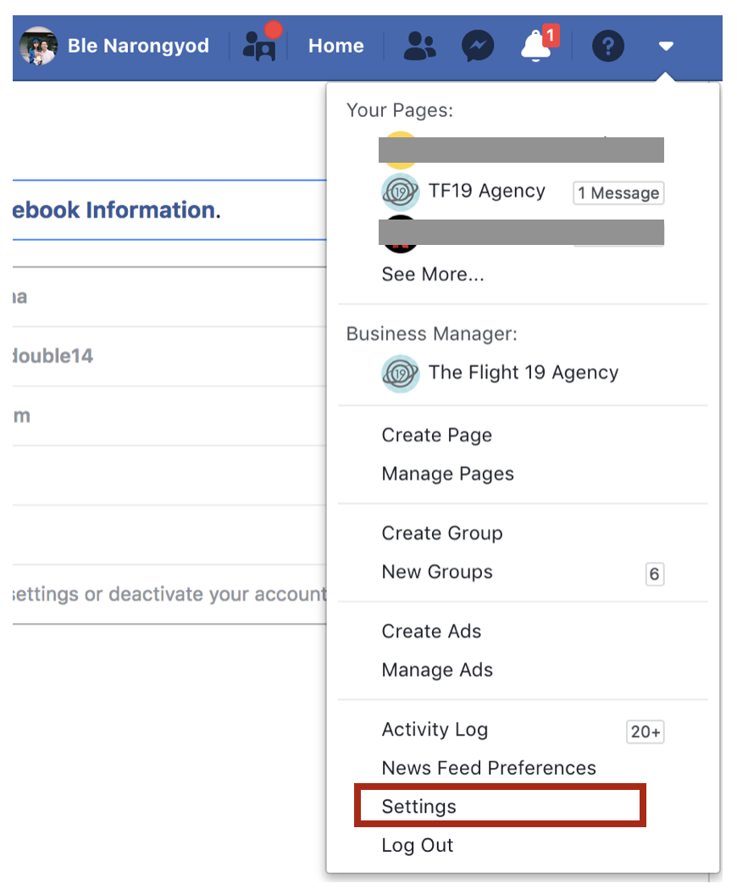Expand See More pages list

click(x=432, y=275)
